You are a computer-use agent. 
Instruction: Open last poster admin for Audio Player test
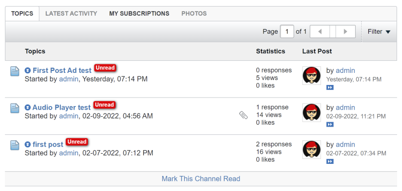click(345, 107)
